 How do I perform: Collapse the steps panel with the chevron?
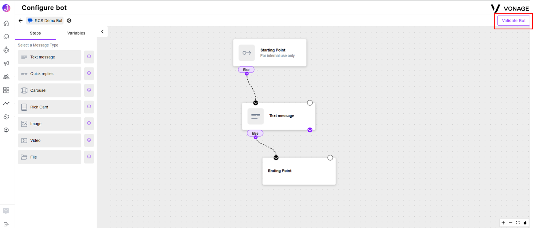(x=102, y=32)
